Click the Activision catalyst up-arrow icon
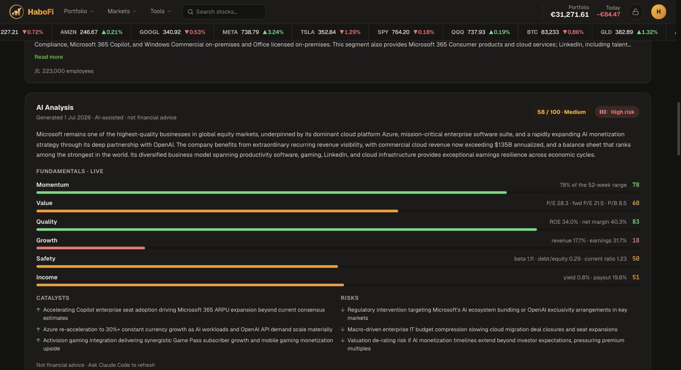The image size is (681, 370). (38, 340)
